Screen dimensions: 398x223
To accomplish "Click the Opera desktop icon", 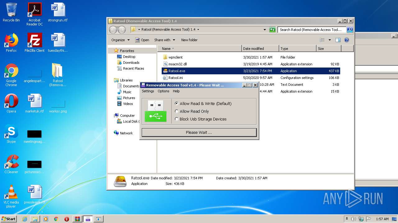I will [11, 103].
